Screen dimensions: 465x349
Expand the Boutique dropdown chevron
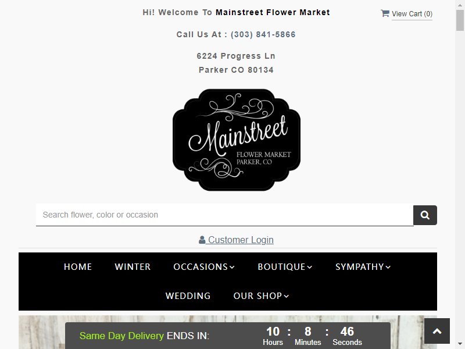[x=310, y=267]
